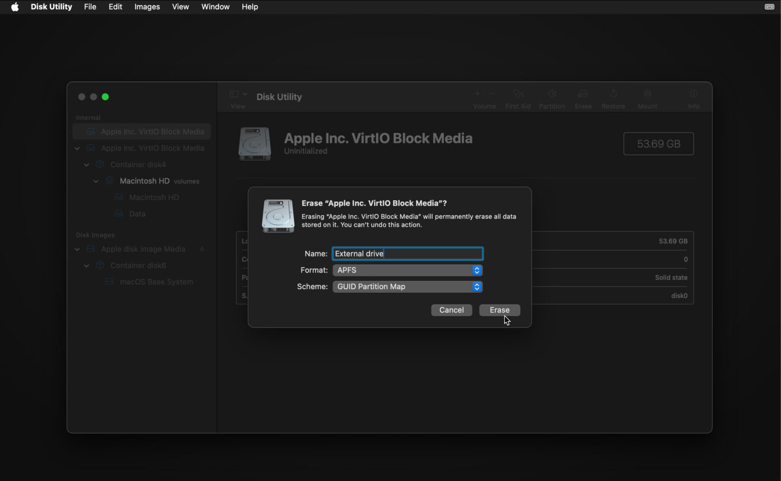Confirm erasing by clicking the Erase button

[499, 310]
